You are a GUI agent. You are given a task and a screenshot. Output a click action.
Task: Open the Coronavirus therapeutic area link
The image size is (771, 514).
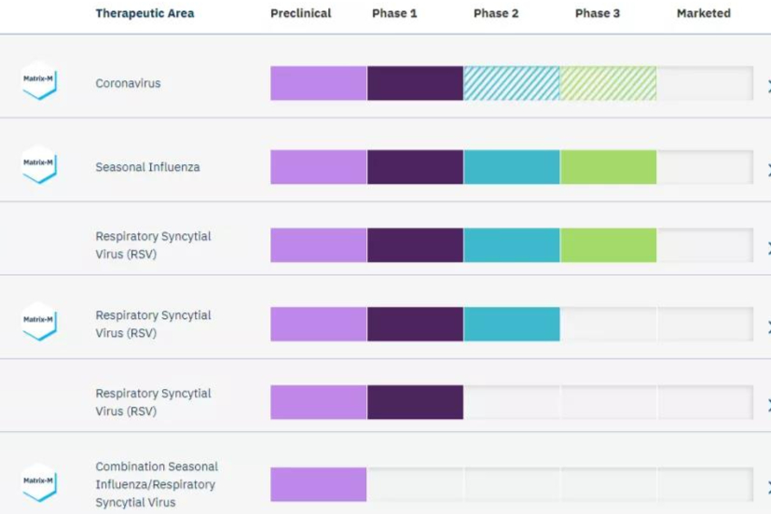click(128, 84)
